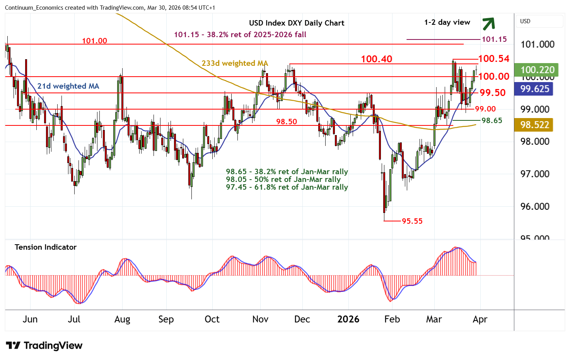Click the green upward trend arrow icon
The height and width of the screenshot is (360, 570).
pos(488,23)
